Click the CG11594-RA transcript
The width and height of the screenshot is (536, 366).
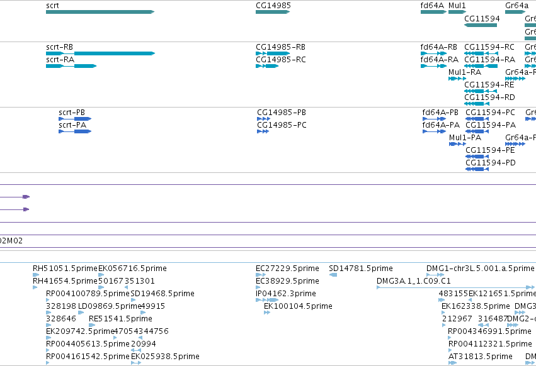tap(481, 66)
